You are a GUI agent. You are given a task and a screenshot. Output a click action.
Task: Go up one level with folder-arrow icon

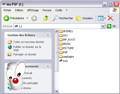point(46,18)
